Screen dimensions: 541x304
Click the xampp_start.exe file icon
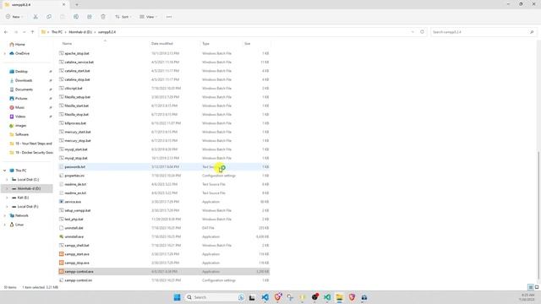coord(61,254)
